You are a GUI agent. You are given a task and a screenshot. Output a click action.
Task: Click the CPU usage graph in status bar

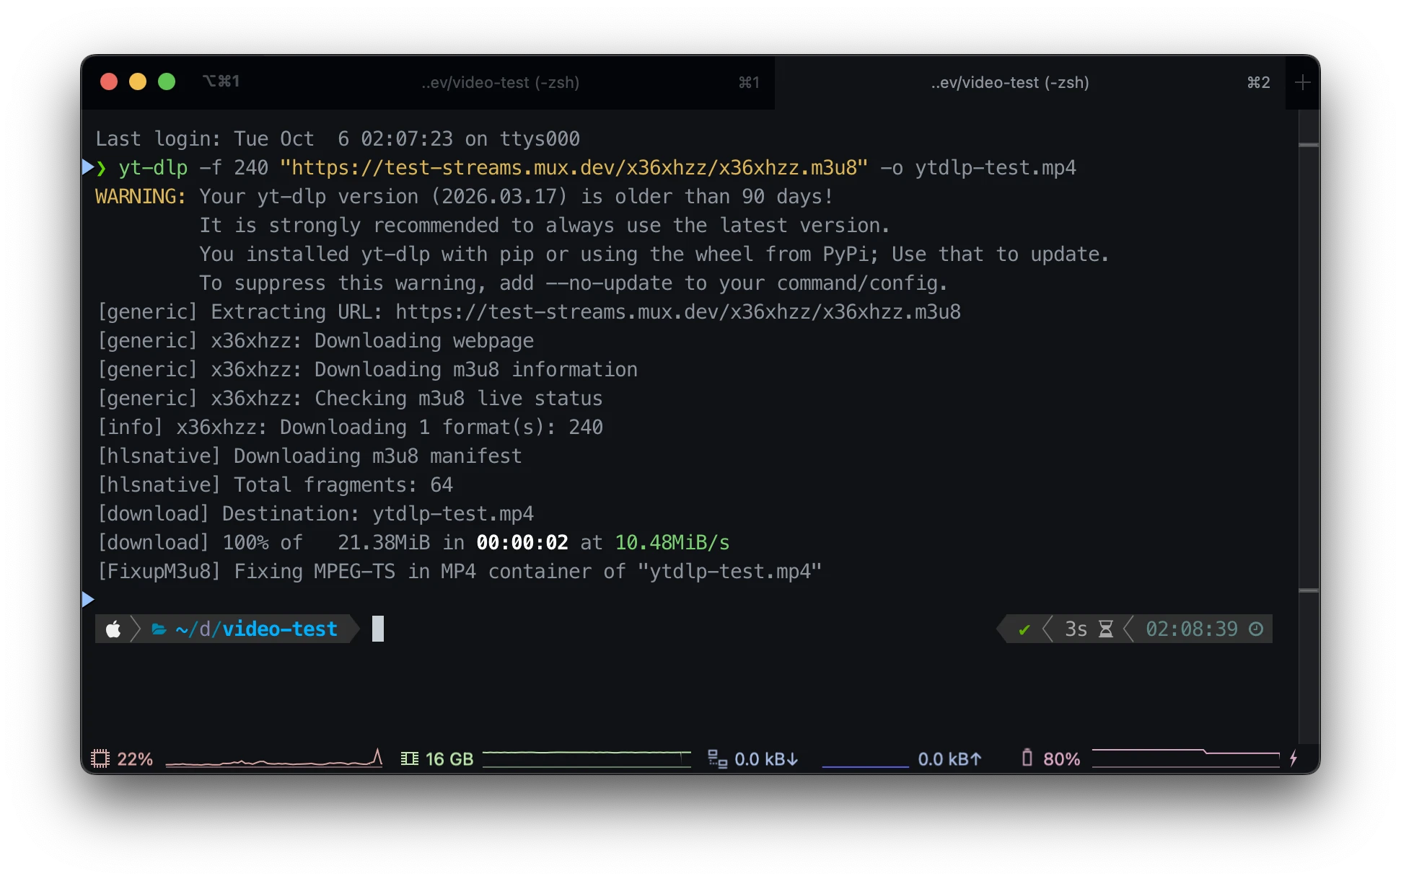pyautogui.click(x=274, y=758)
